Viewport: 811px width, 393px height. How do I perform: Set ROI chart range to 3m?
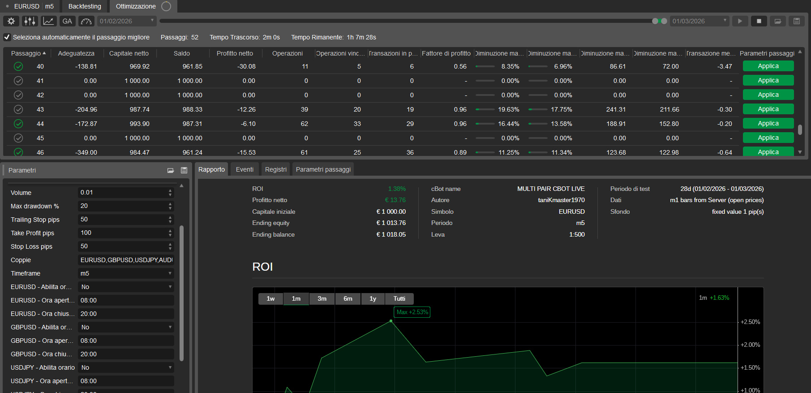coord(322,298)
